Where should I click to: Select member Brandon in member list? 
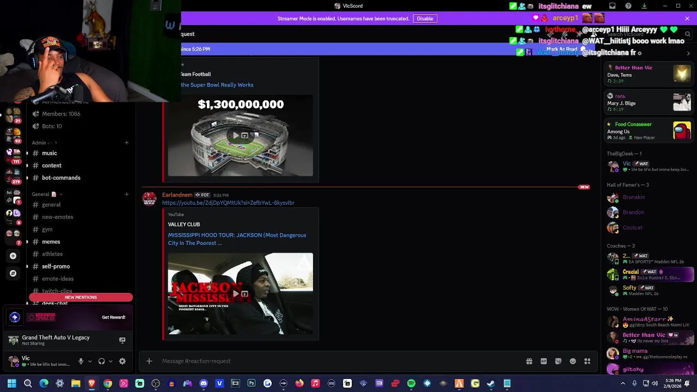(x=648, y=212)
